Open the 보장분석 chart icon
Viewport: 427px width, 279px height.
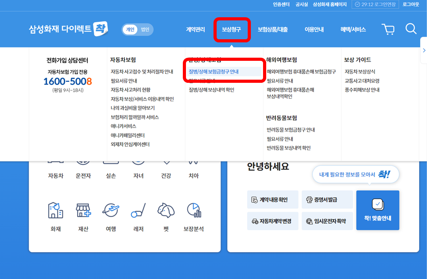194,210
